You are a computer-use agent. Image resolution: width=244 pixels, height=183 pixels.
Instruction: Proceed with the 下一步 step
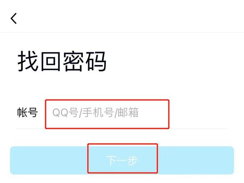click(x=122, y=160)
